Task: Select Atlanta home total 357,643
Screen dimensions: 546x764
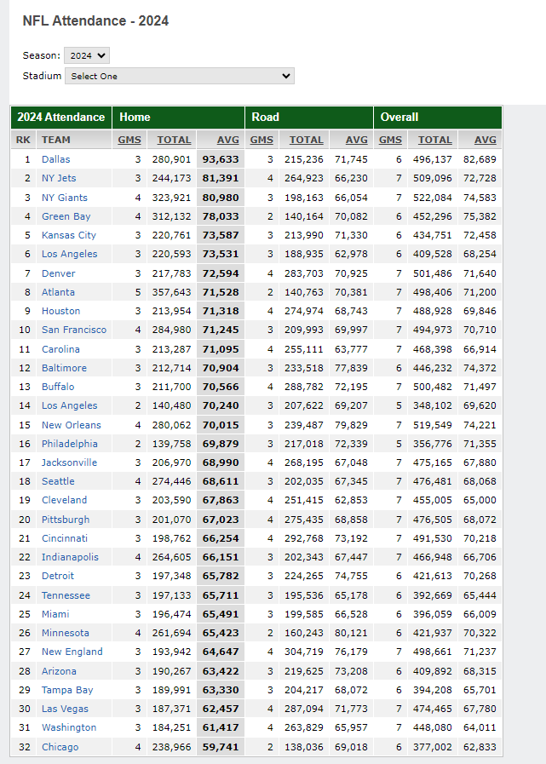Action: coord(171,292)
